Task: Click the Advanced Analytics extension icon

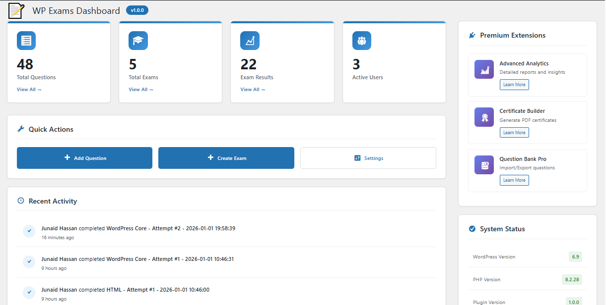Action: [484, 69]
